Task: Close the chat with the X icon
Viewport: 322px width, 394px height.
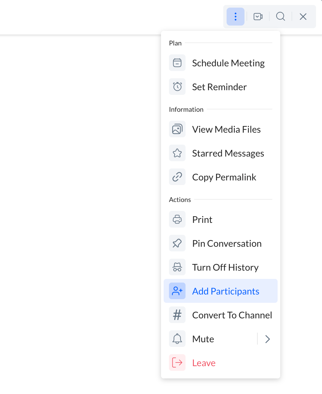Action: (303, 17)
